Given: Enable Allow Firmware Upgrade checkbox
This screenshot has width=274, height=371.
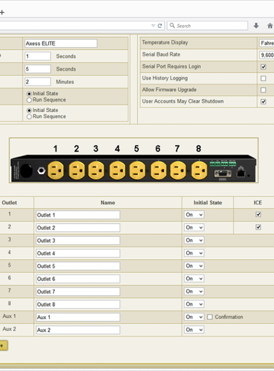Looking at the screenshot, I should 263,90.
